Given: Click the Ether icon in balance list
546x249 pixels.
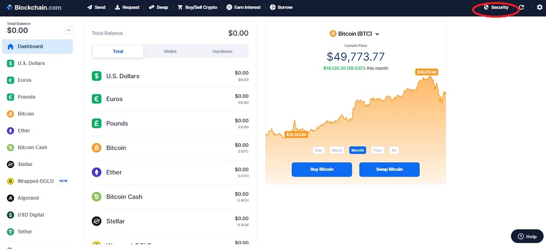Looking at the screenshot, I should tap(97, 172).
